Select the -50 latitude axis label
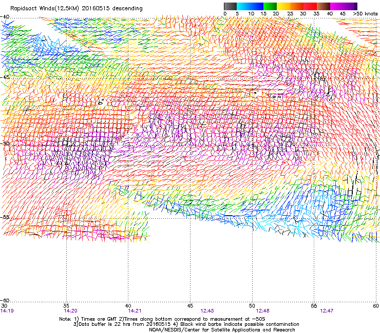 pyautogui.click(x=5, y=143)
